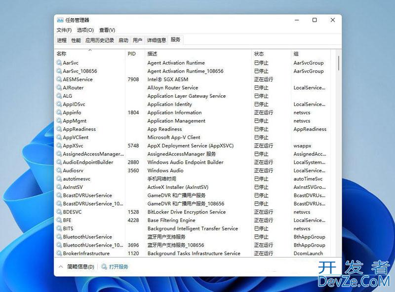
Task: Select the BluetoothUserService_10... service row name
Action: point(93,245)
